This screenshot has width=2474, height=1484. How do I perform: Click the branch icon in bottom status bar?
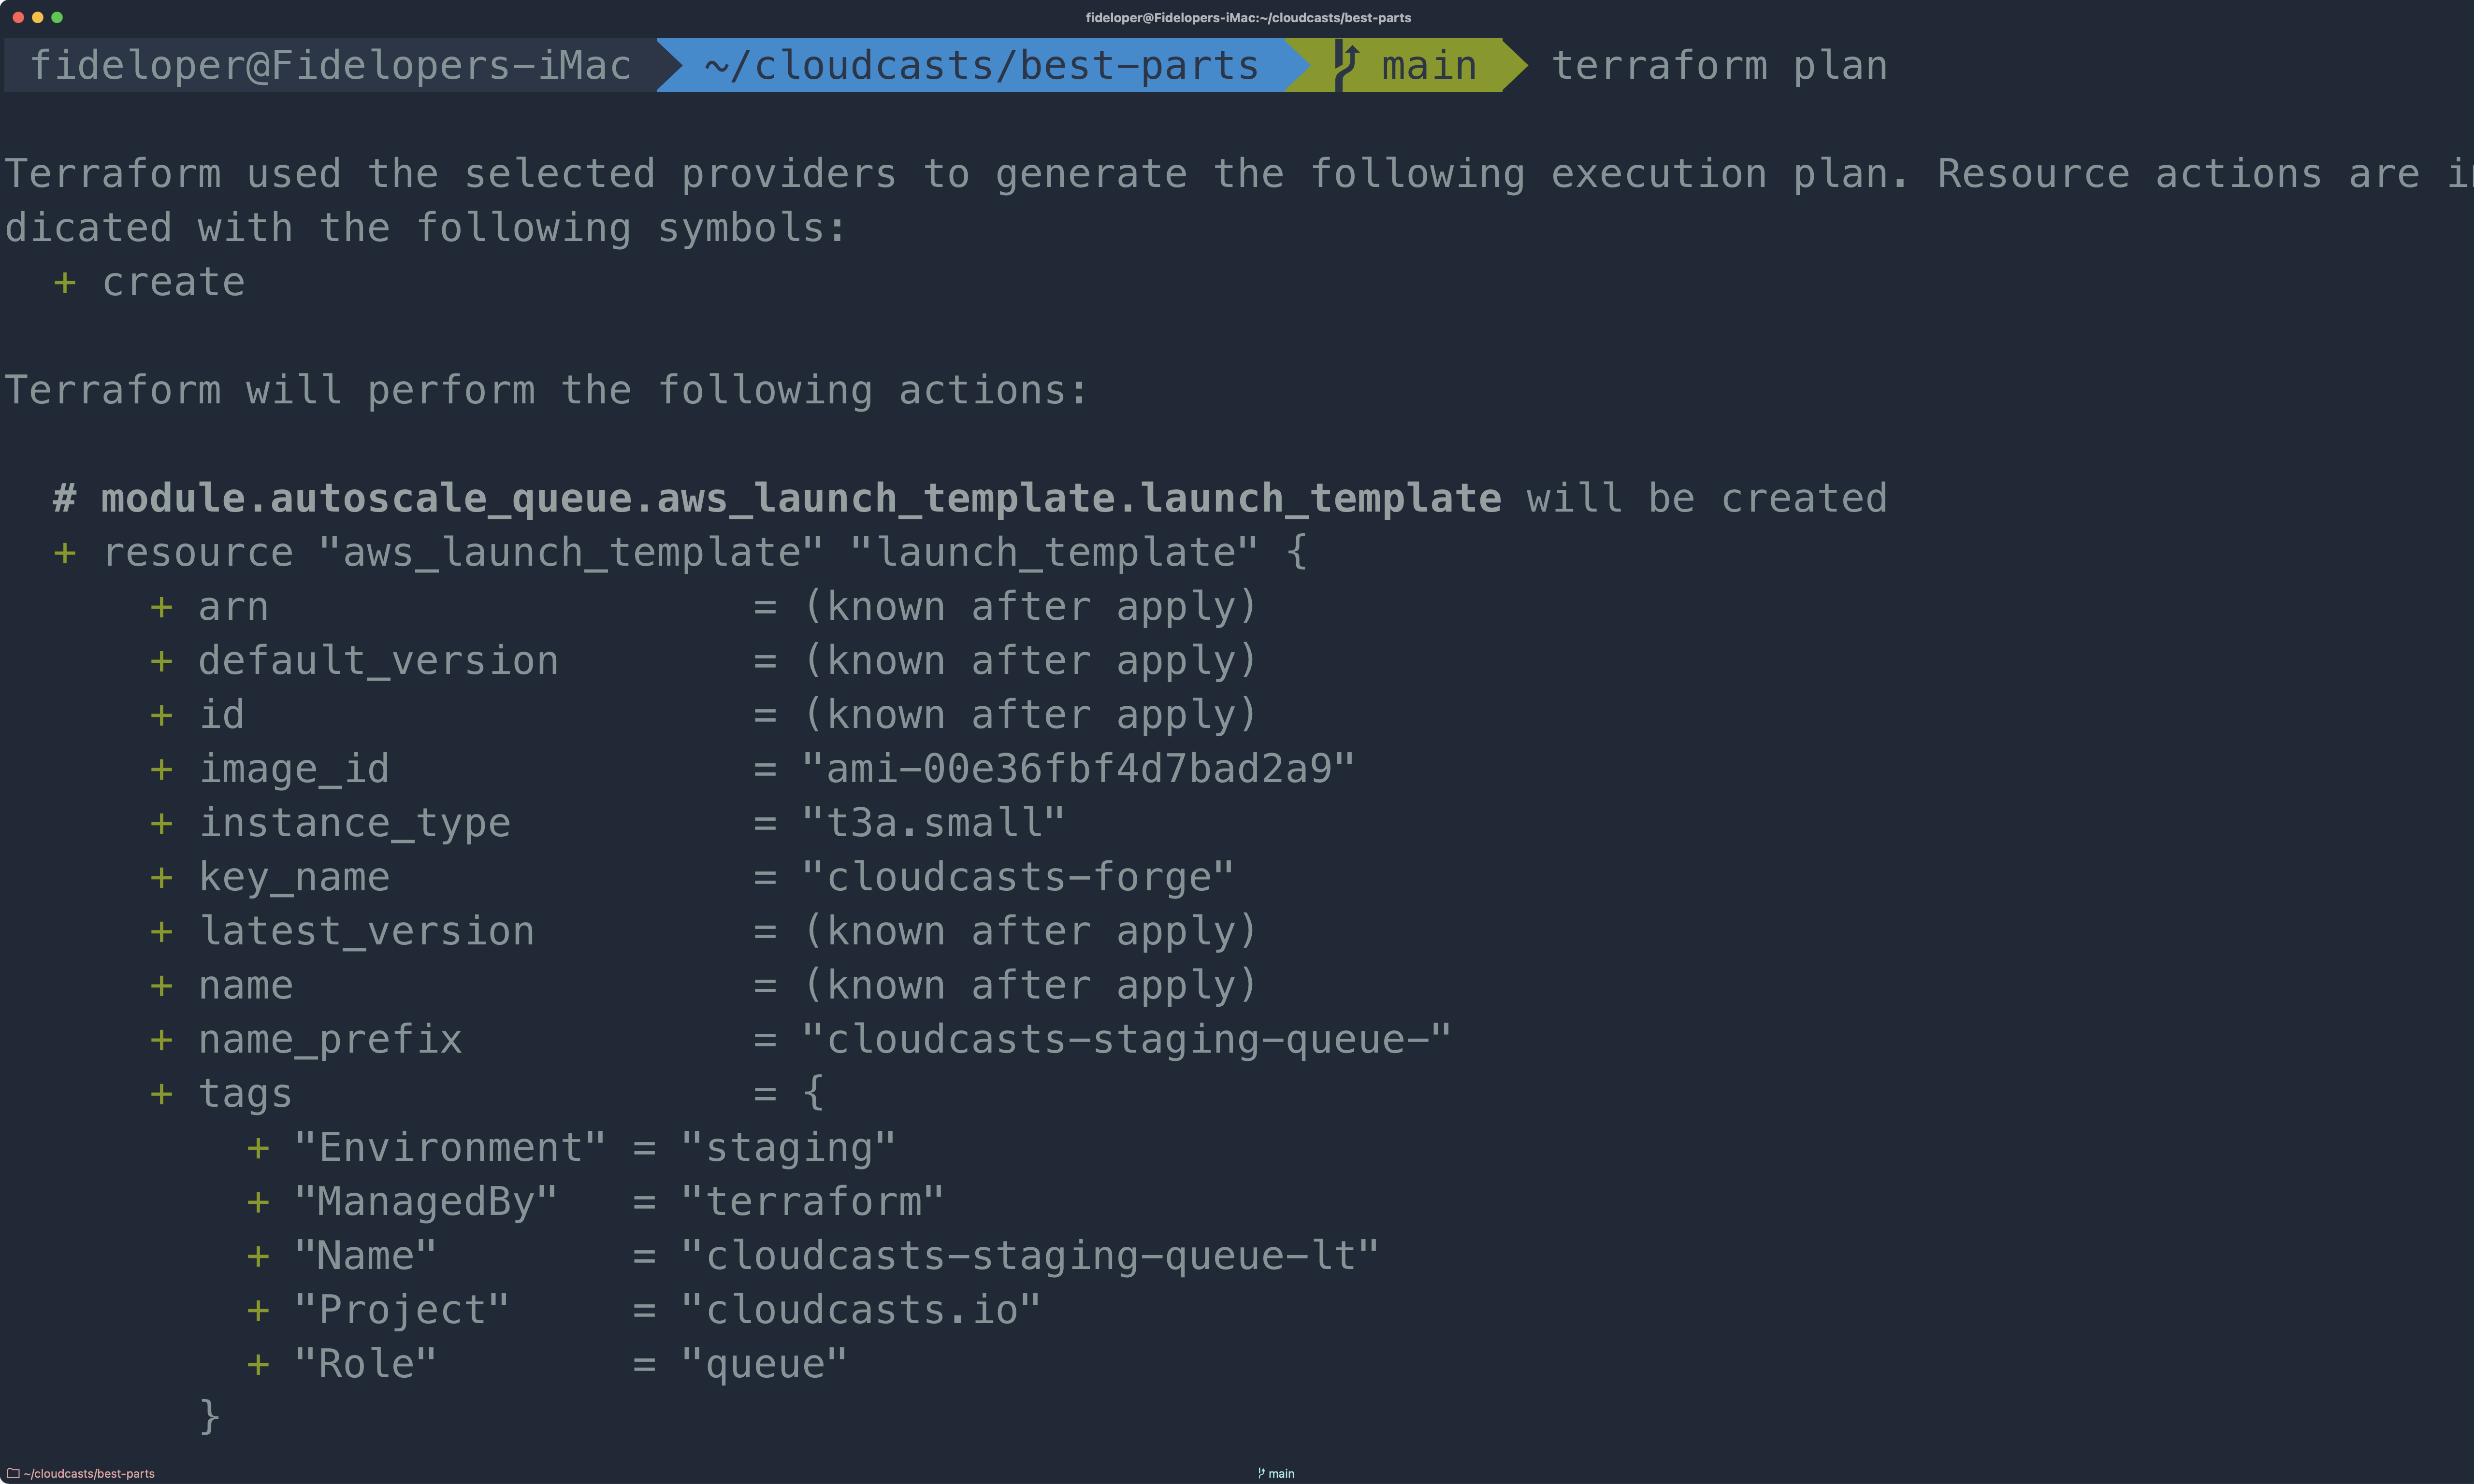point(1260,1473)
